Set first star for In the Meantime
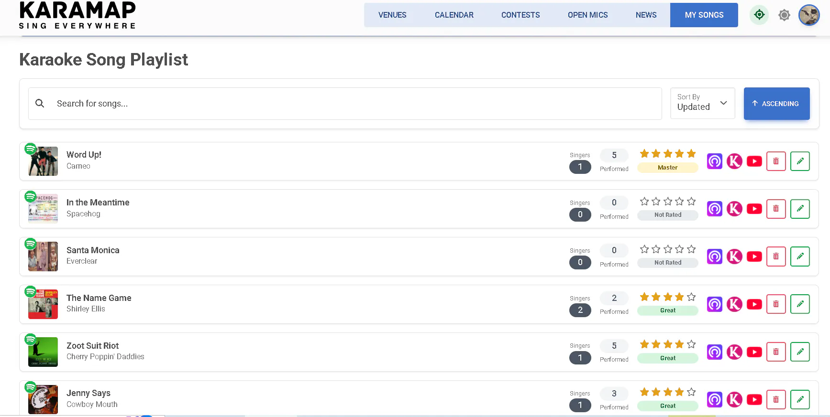This screenshot has height=417, width=830. click(x=644, y=202)
